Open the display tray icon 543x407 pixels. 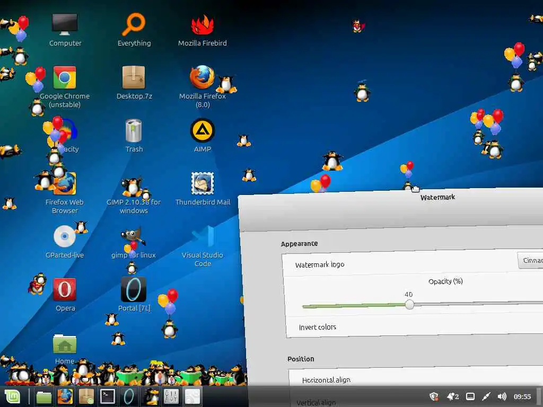point(470,396)
